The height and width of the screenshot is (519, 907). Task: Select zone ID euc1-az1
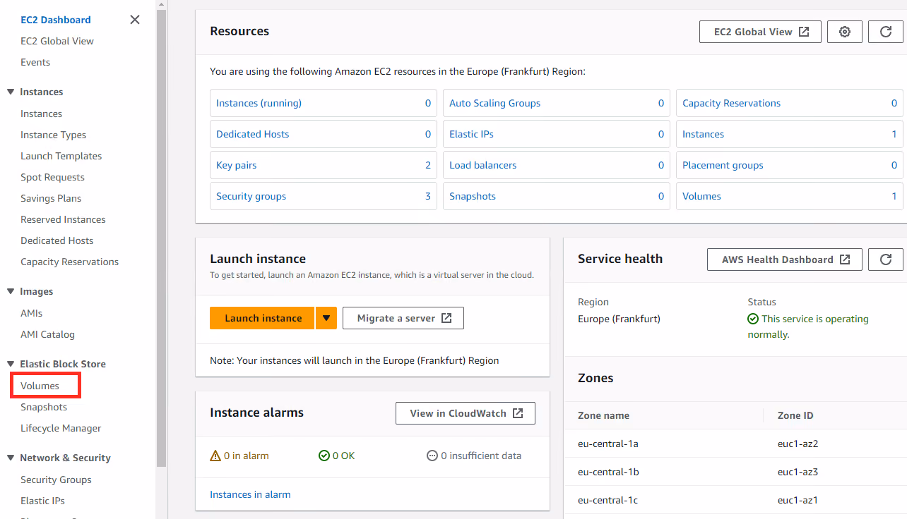(x=798, y=500)
